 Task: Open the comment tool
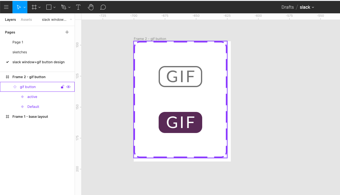click(103, 7)
